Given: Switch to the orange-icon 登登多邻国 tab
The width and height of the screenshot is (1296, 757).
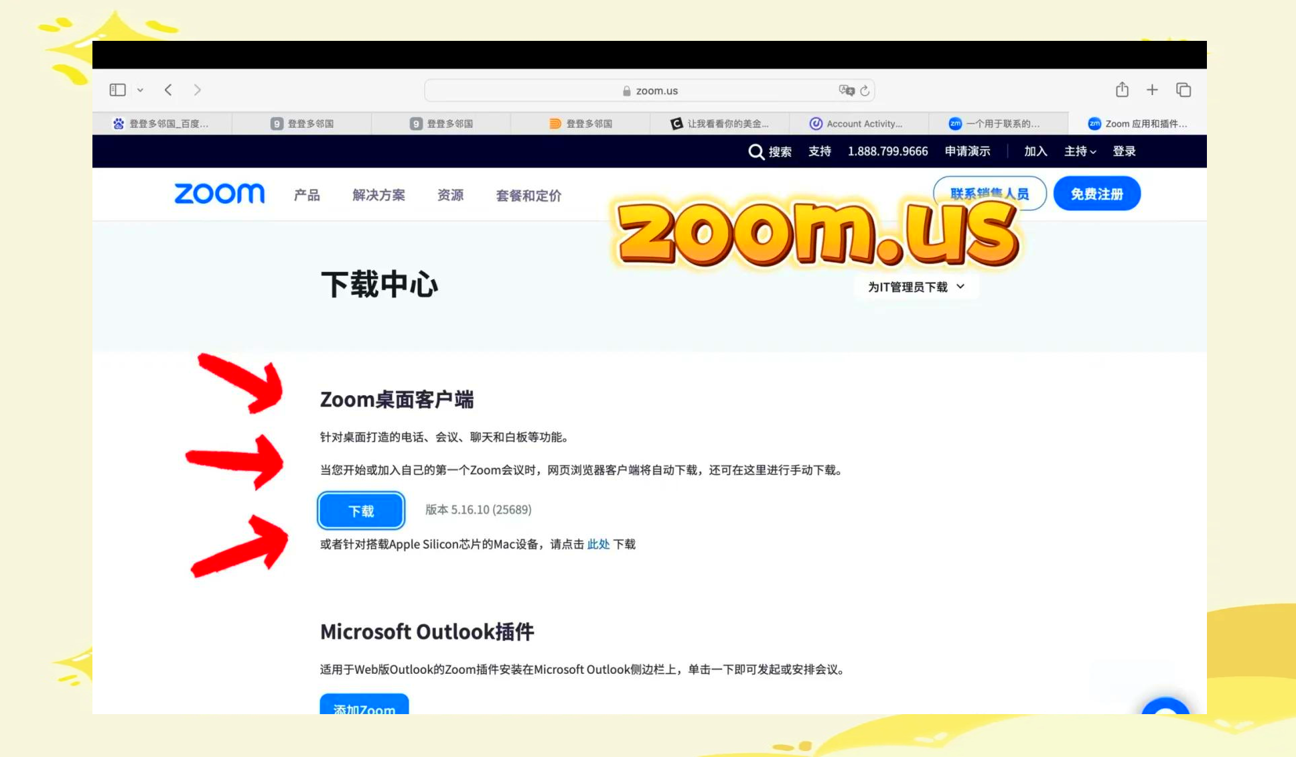Looking at the screenshot, I should click(581, 123).
